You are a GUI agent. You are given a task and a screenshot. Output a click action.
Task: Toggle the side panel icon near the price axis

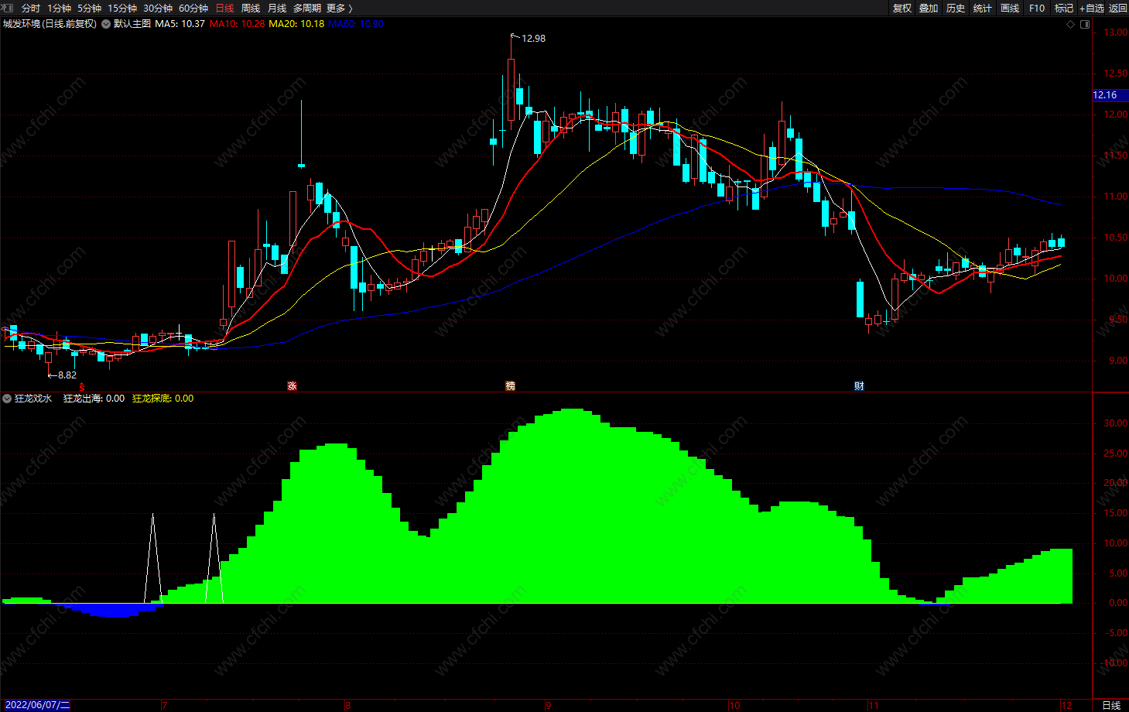click(1085, 24)
